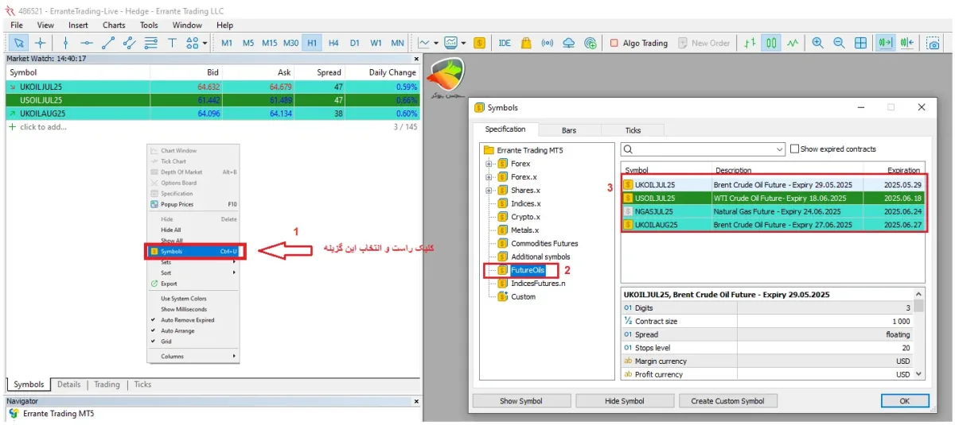955x425 pixels.
Task: Activate the crosshair tool
Action: click(41, 43)
